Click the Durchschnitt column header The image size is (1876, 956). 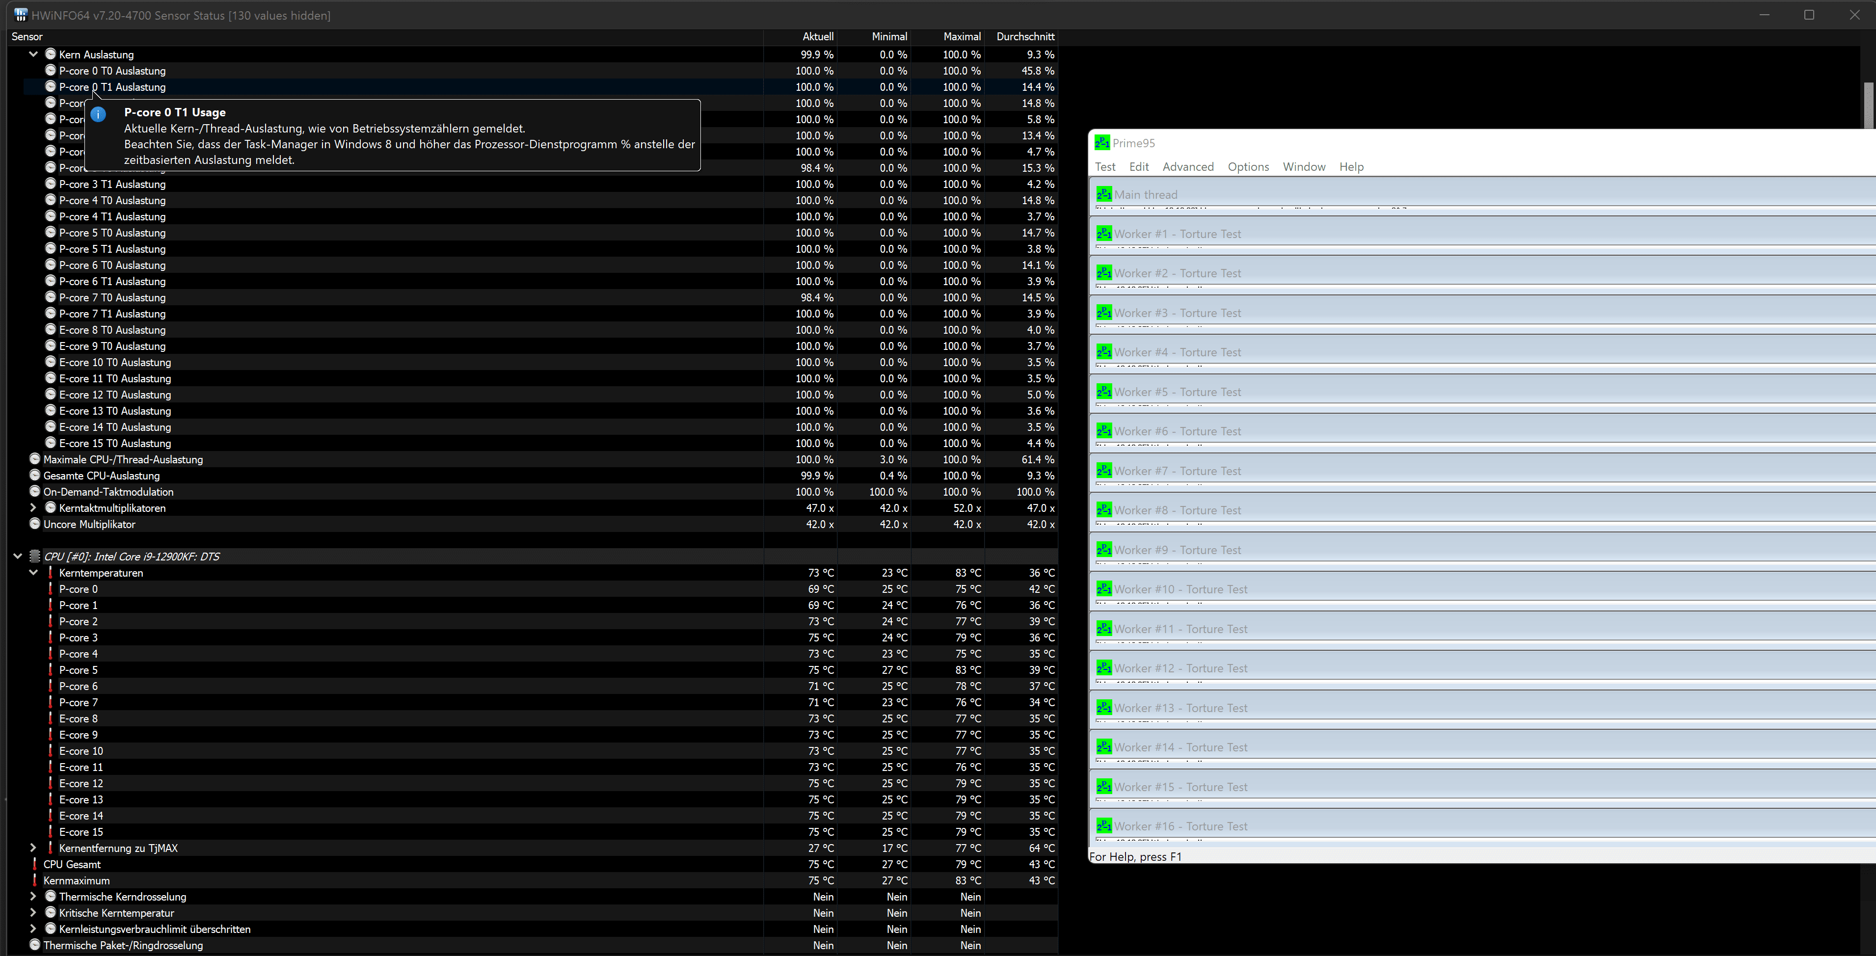click(x=1025, y=36)
